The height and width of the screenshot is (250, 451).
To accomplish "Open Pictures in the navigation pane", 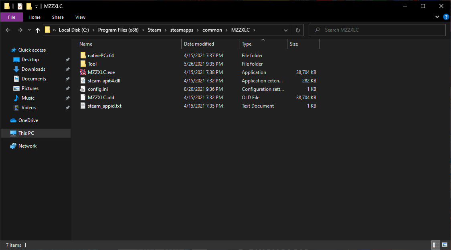I will 30,88.
